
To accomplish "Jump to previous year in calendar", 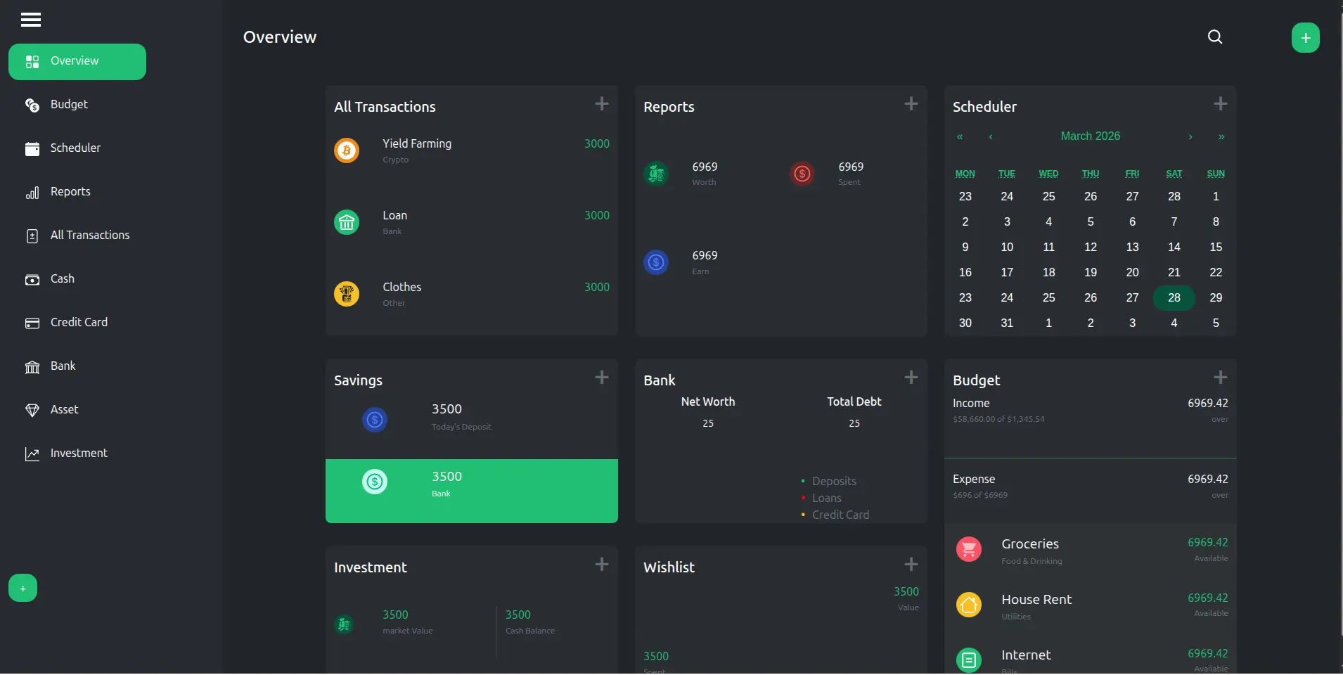I will click(960, 136).
